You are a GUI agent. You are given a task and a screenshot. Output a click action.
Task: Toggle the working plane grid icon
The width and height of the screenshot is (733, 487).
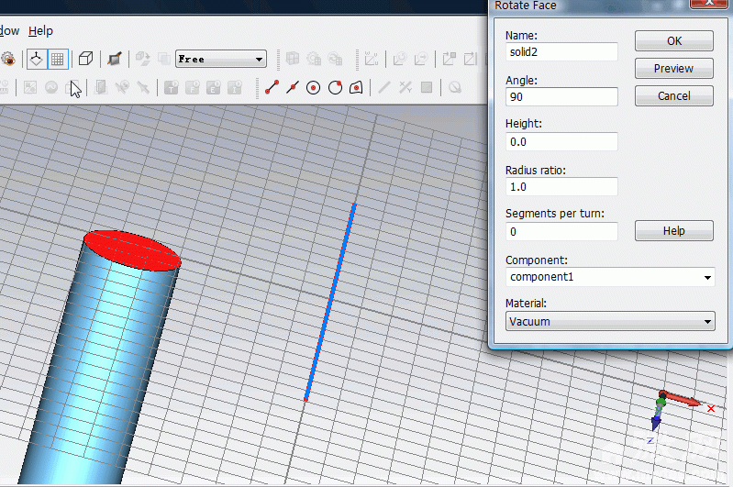coord(58,59)
